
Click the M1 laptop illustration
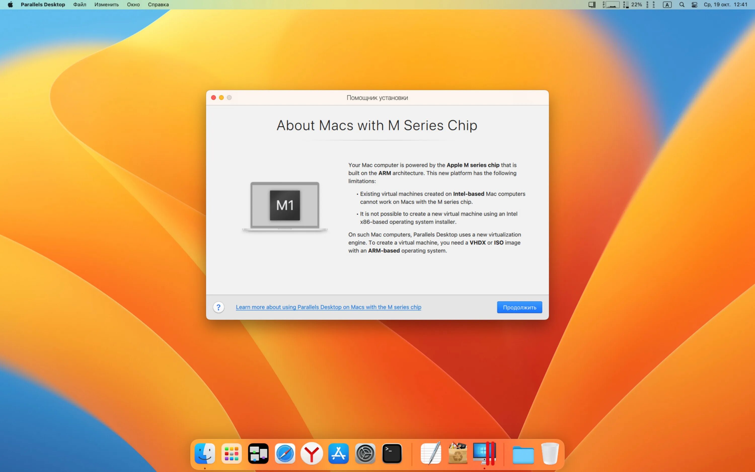285,206
